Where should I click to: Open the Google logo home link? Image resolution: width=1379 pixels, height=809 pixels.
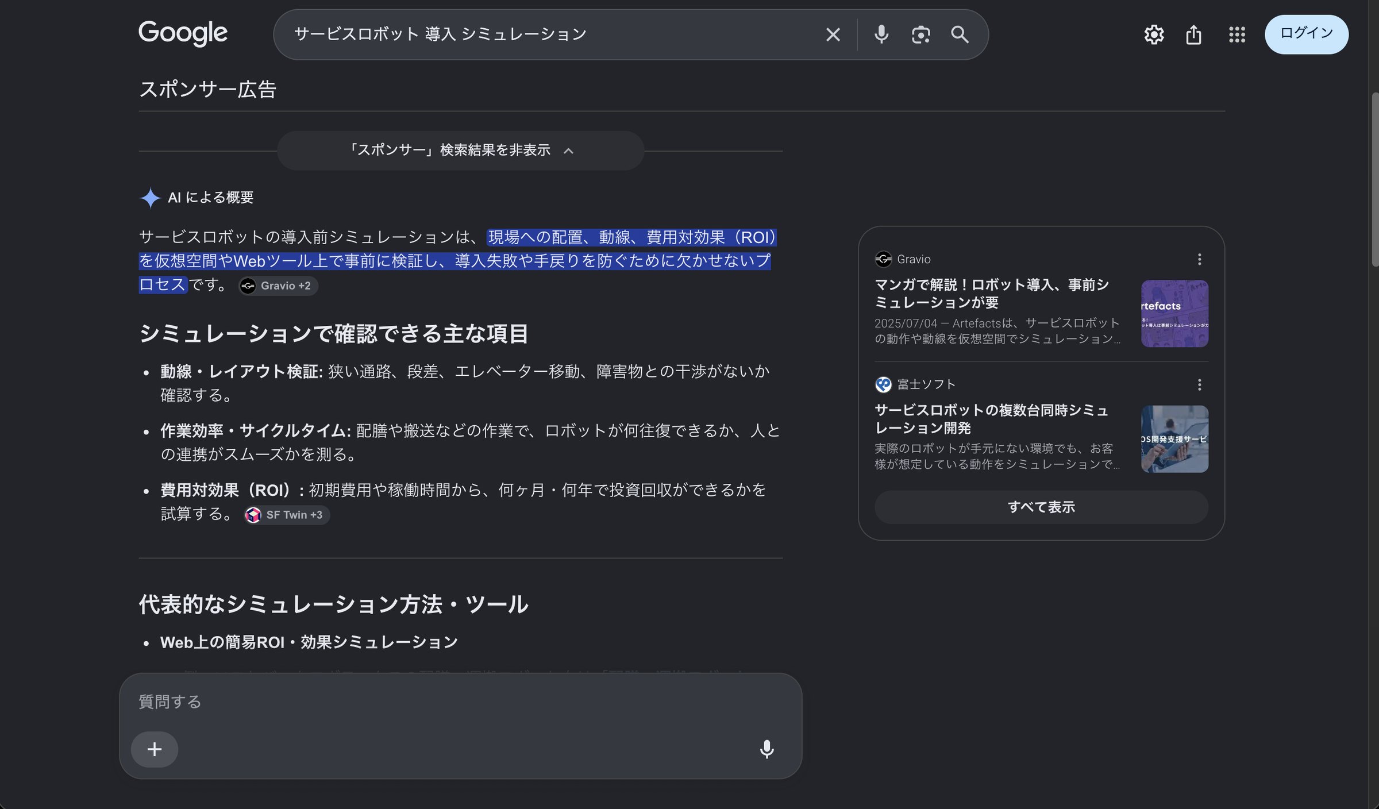click(183, 33)
